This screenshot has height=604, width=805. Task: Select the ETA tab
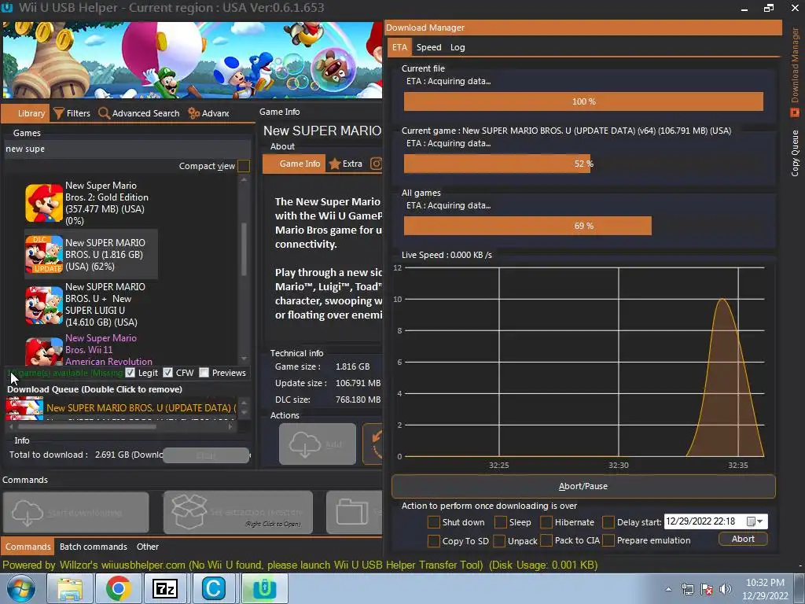pyautogui.click(x=399, y=47)
